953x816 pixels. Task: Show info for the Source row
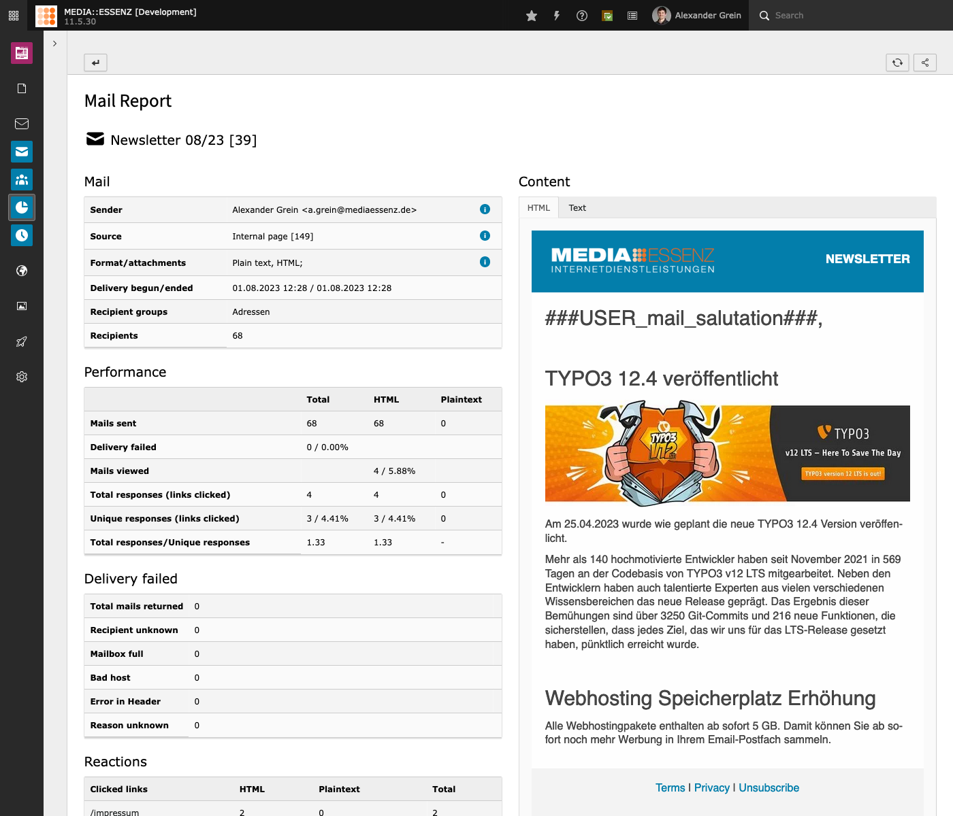[x=485, y=236]
